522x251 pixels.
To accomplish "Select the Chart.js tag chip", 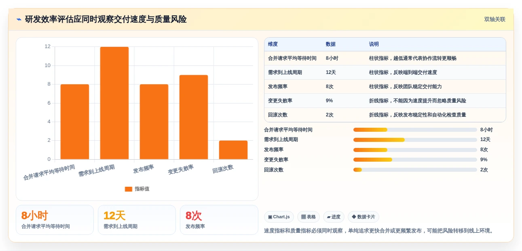I will coord(279,217).
